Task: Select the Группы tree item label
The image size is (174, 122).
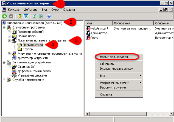Action: click(28, 49)
